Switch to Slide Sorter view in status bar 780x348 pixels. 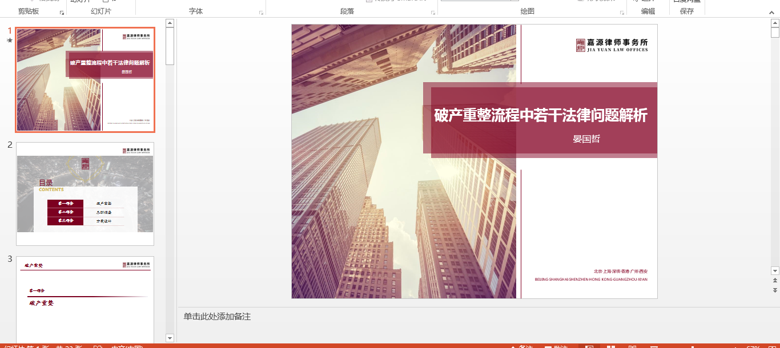pyautogui.click(x=610, y=346)
